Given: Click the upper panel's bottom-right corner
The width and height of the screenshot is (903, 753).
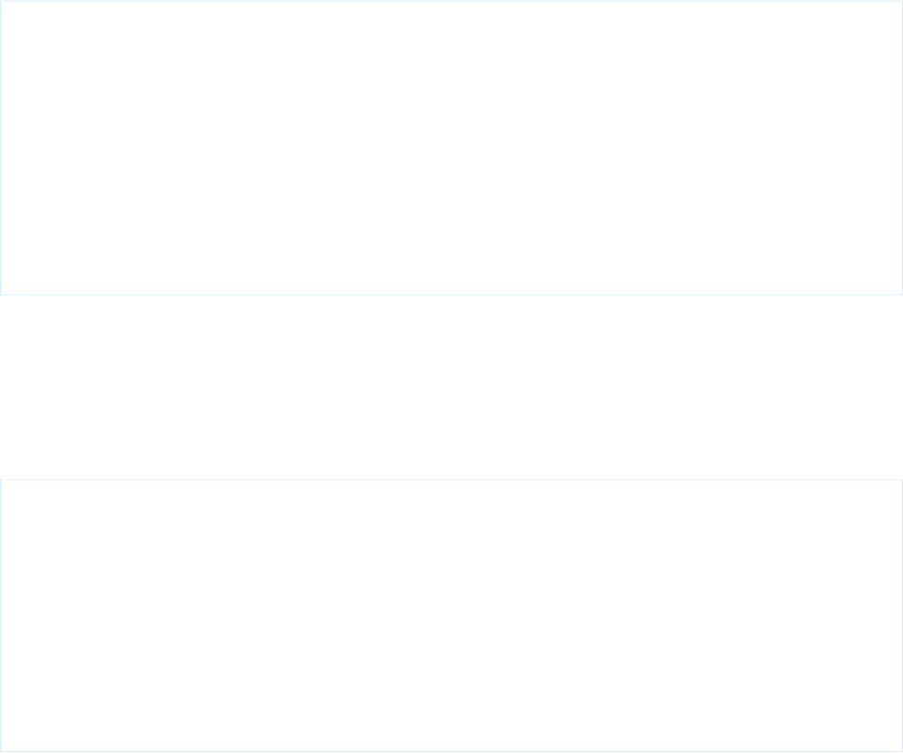Looking at the screenshot, I should pos(902,295).
